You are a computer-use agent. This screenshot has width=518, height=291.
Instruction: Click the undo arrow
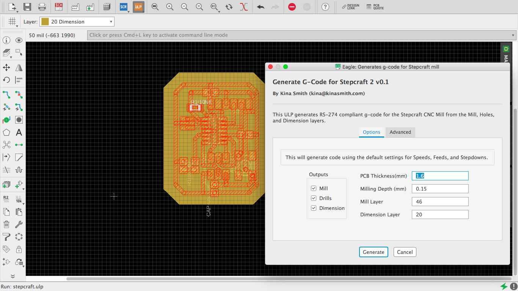261,7
